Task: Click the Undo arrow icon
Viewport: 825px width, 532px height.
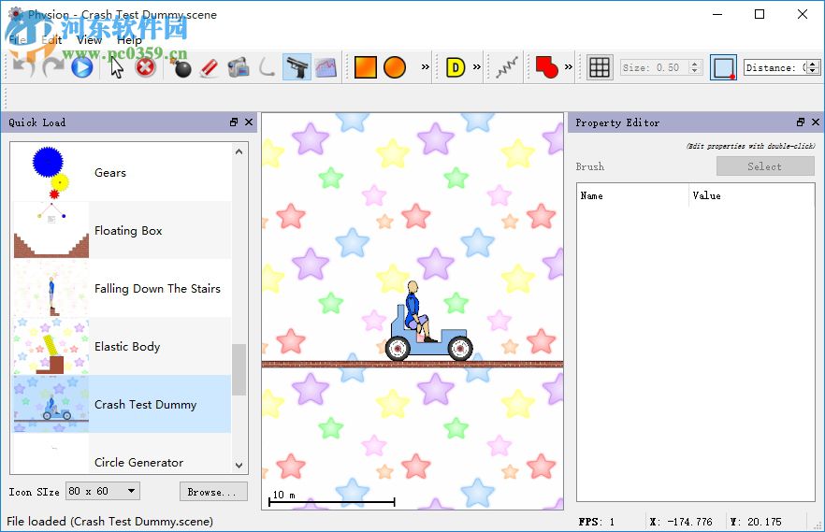Action: coord(23,67)
